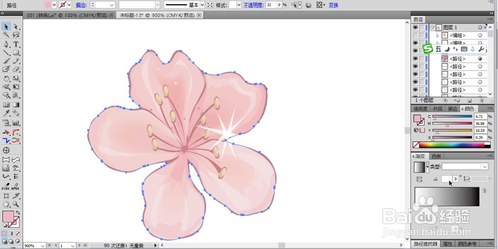Select the Paintbrush tool
The height and width of the screenshot is (249, 498).
[x=6, y=61]
